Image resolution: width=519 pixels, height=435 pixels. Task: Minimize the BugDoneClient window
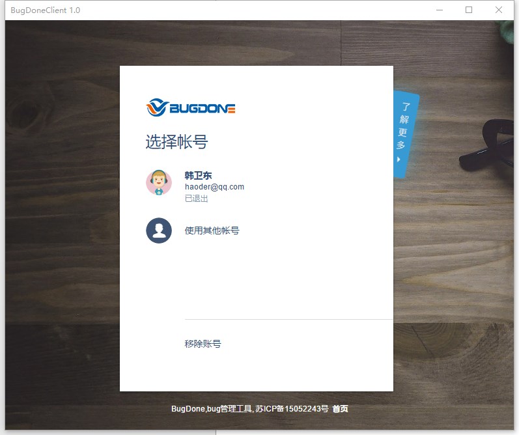coord(440,10)
